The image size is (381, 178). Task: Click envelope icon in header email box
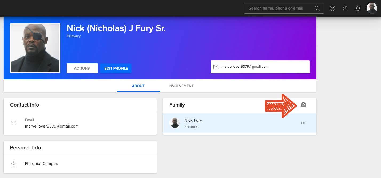pos(216,67)
